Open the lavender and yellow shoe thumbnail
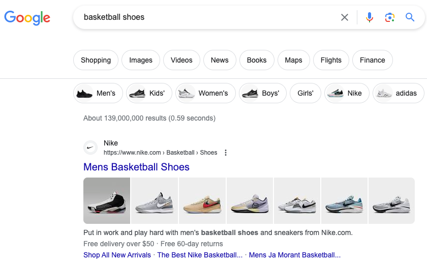Screen dimensions: 427x262 coord(250,200)
